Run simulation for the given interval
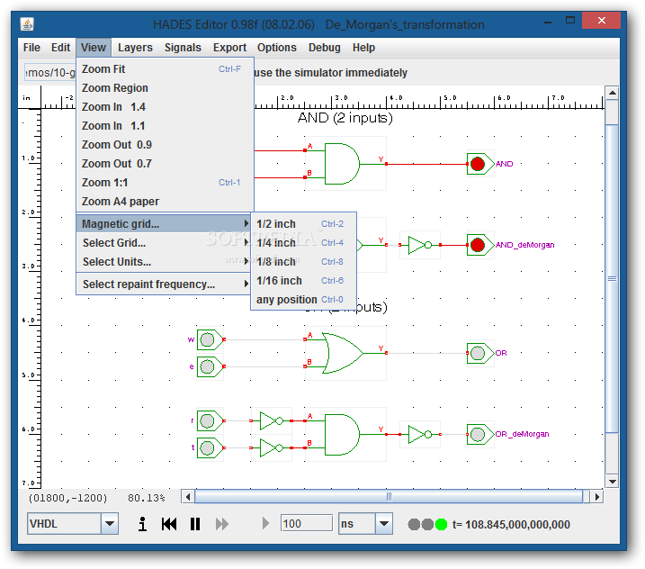 click(x=265, y=524)
